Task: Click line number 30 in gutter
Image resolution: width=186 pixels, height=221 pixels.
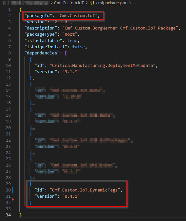Action: point(8,190)
